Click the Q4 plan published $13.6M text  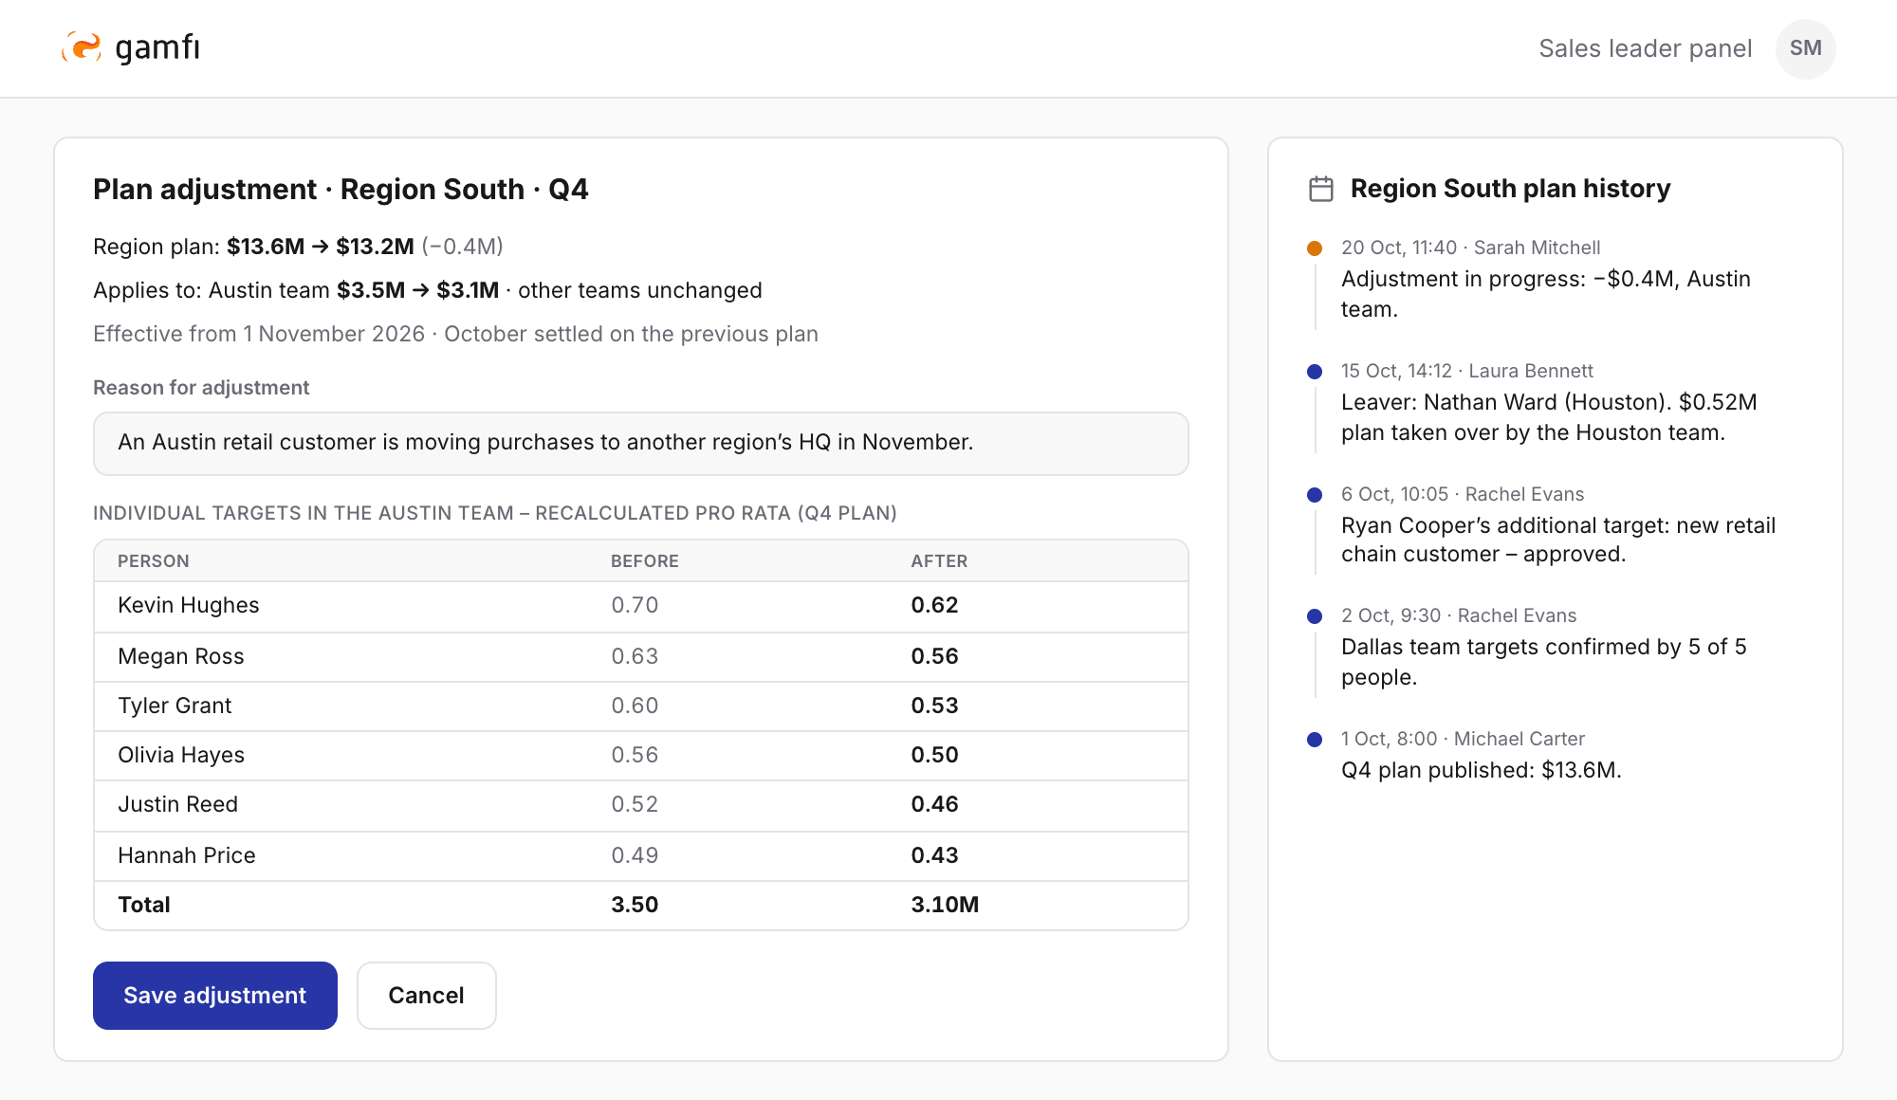point(1482,770)
